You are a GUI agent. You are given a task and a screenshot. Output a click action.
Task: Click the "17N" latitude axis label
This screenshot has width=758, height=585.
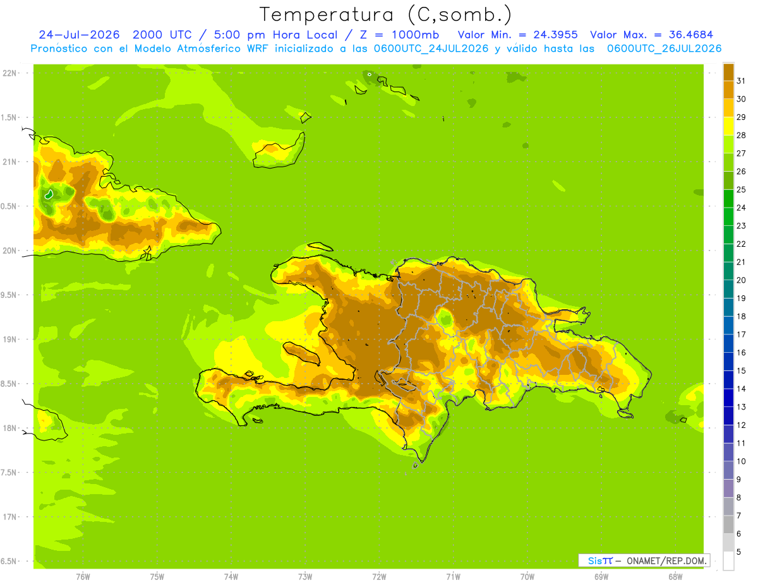pos(9,517)
